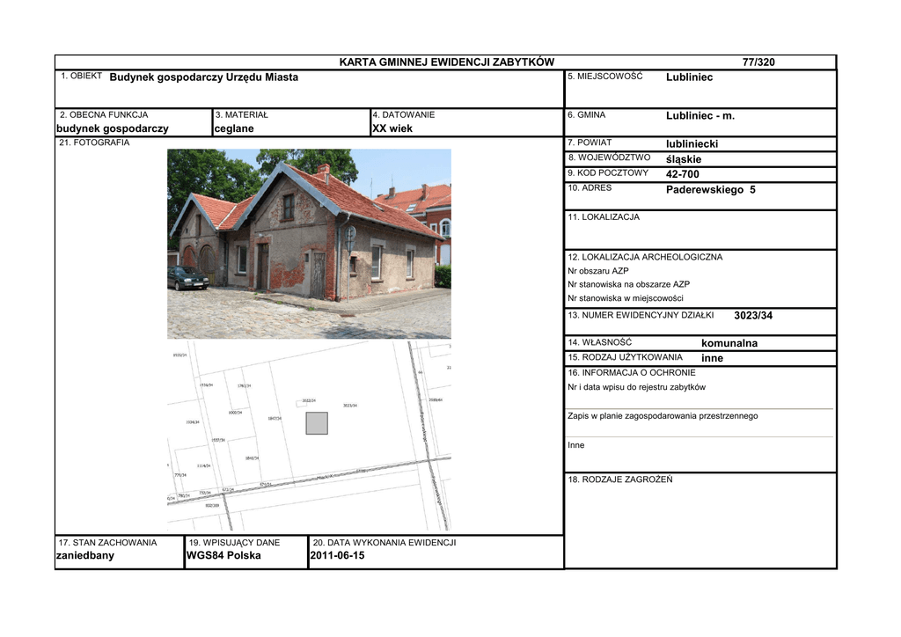Viewport: 901px width, 637px height.
Task: Click the gmina value 'Lubliniec - m.'
Action: tap(700, 116)
